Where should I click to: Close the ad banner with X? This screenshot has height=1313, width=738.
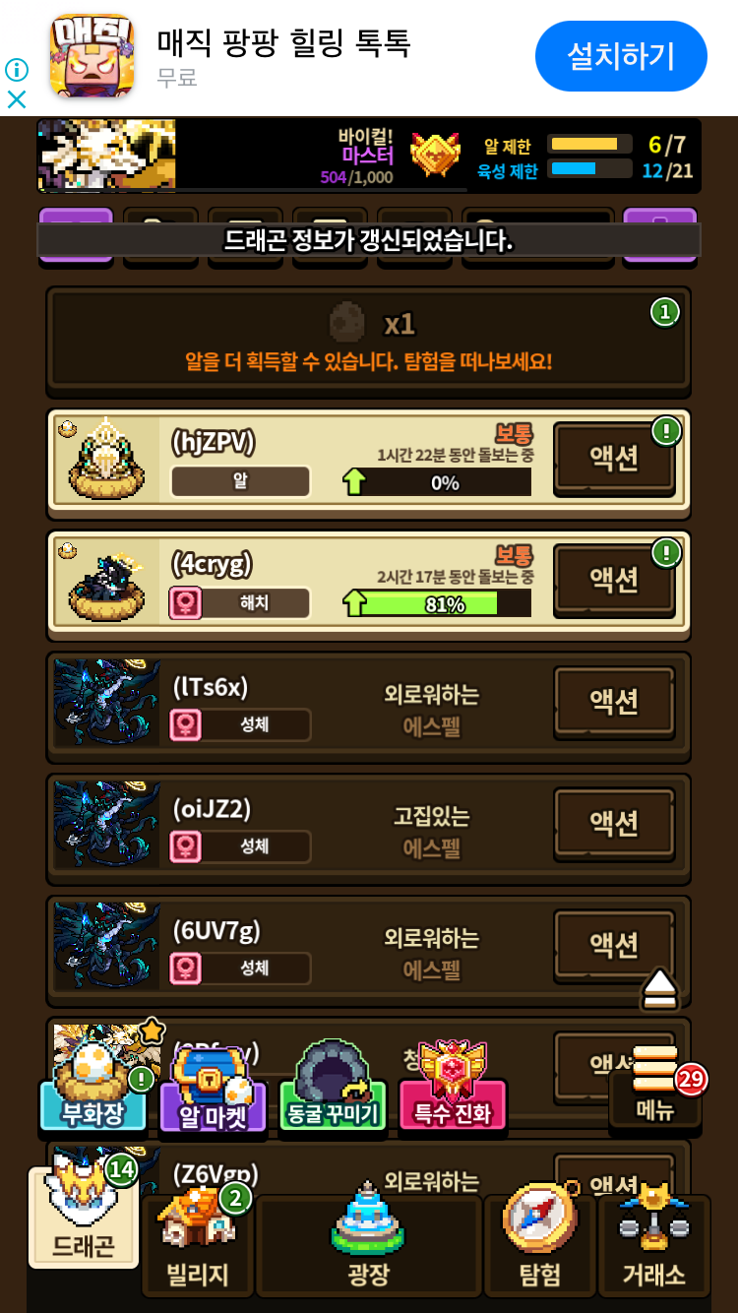click(17, 99)
